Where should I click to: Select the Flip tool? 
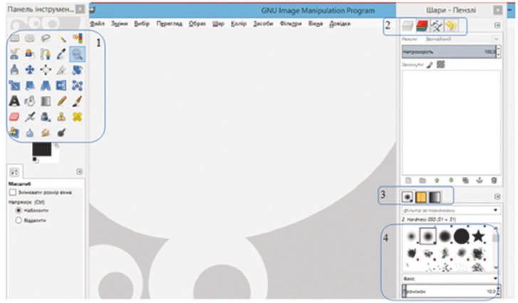[x=61, y=85]
